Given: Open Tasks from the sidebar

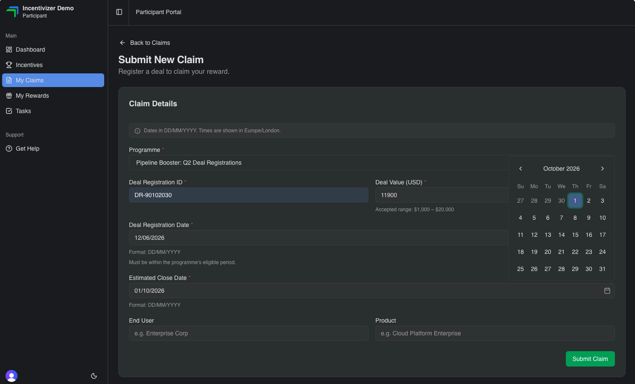Looking at the screenshot, I should pyautogui.click(x=53, y=111).
